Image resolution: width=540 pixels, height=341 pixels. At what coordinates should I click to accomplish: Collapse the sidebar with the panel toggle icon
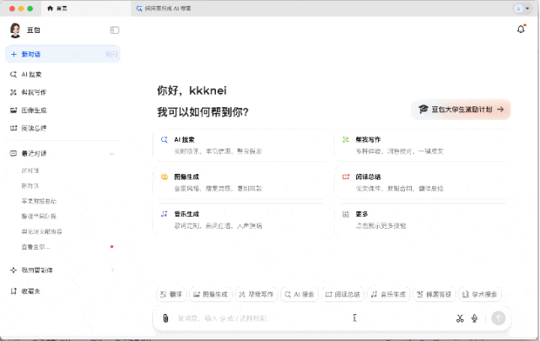tap(115, 30)
